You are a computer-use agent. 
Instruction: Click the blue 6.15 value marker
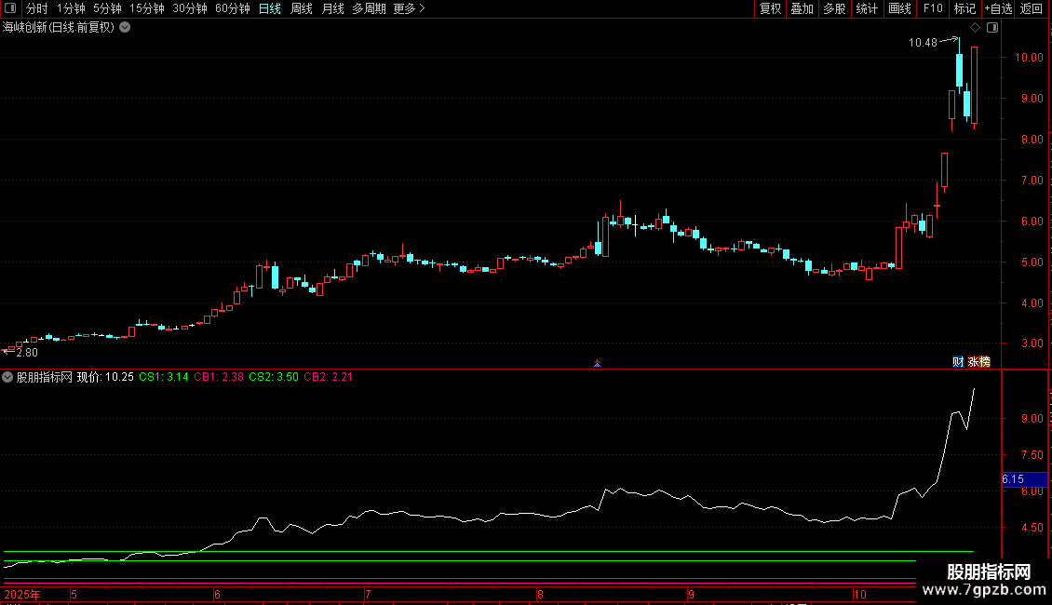pyautogui.click(x=1024, y=479)
